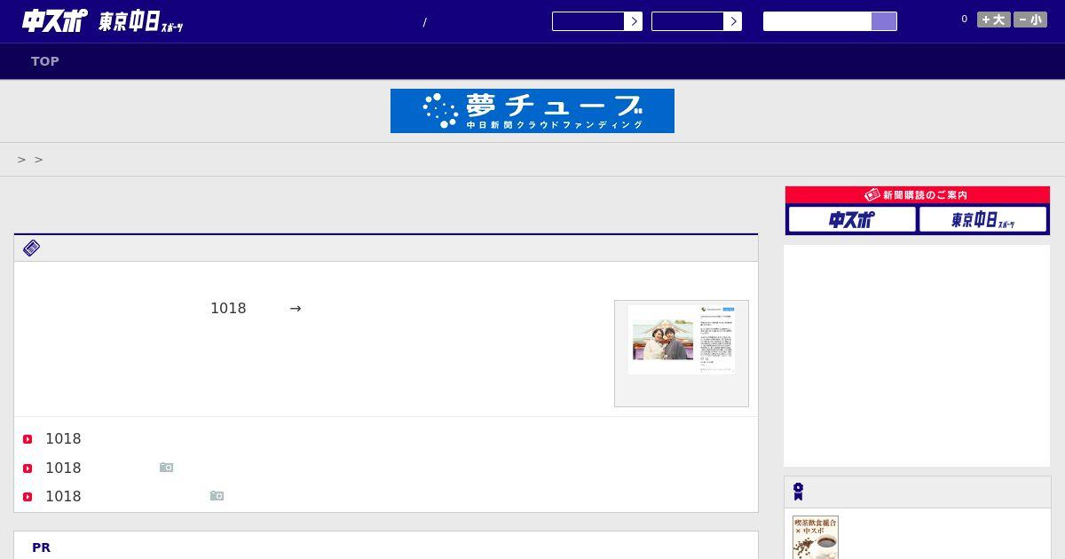The height and width of the screenshot is (559, 1065).
Task: Click camera icon on second 1018 row
Action: 166,467
